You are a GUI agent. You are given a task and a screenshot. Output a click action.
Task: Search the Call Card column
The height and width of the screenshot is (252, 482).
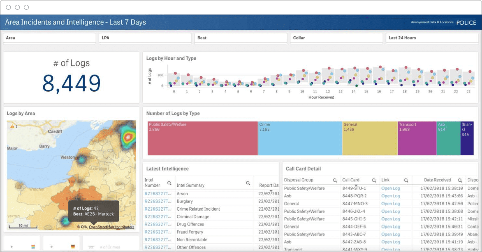point(374,180)
